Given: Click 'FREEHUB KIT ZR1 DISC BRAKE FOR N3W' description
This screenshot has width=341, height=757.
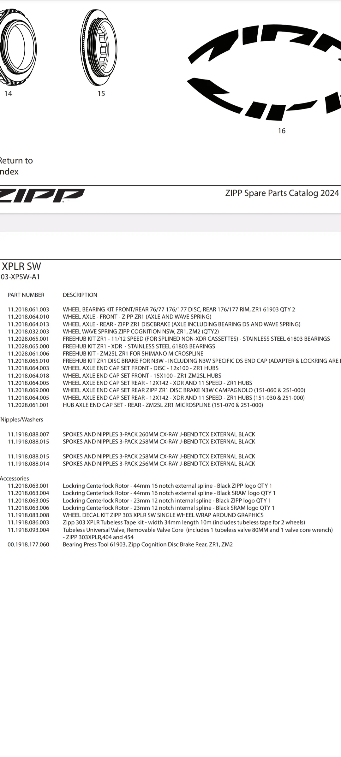Looking at the screenshot, I should tap(202, 361).
